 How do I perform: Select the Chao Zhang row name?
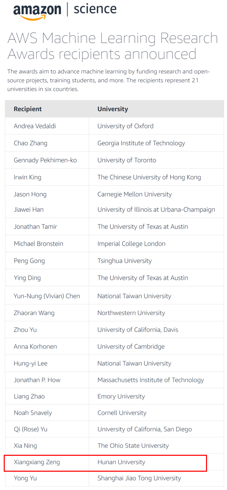[30, 143]
